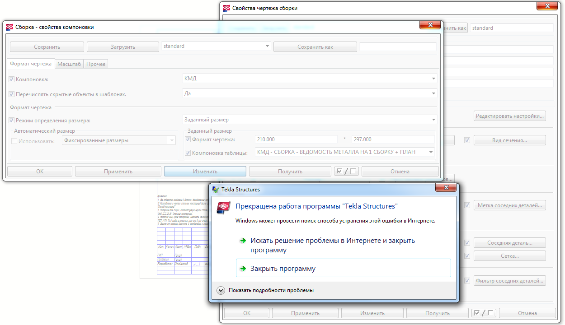Click the Tekla logo icon in crash dialog

click(224, 207)
